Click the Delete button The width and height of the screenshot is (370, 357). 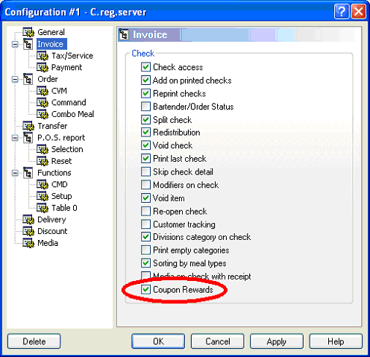pos(34,341)
